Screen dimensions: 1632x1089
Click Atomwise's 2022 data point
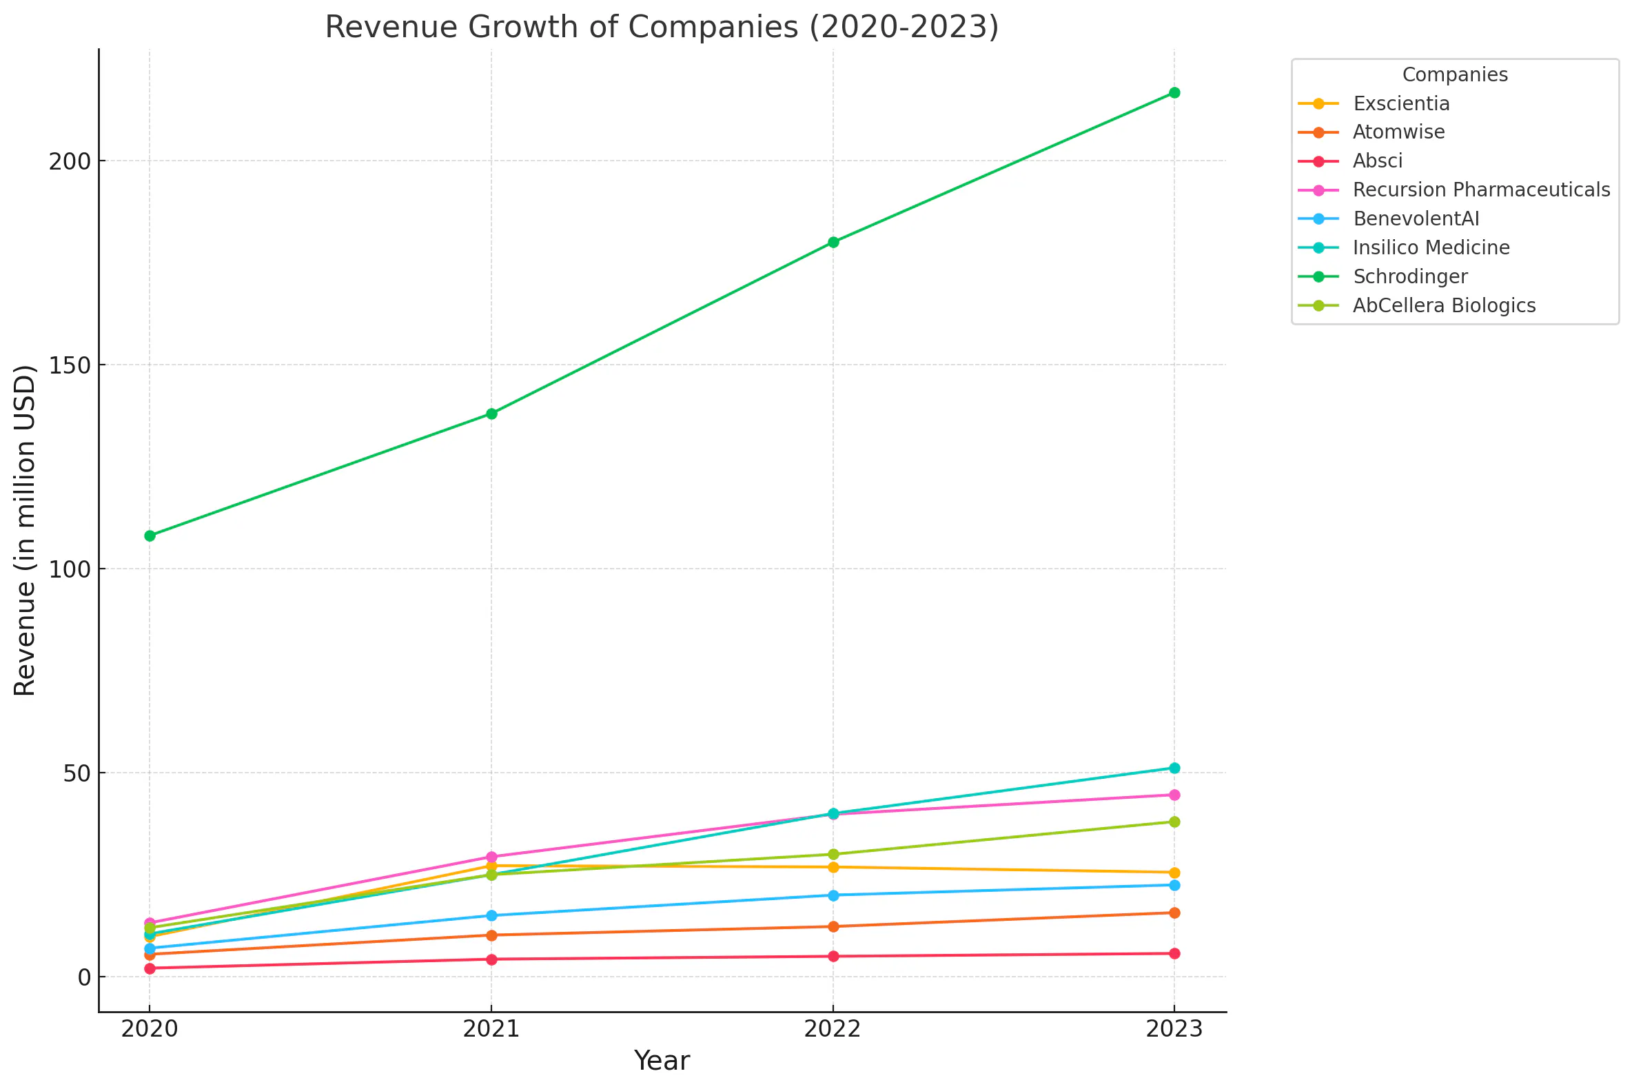coord(833,926)
